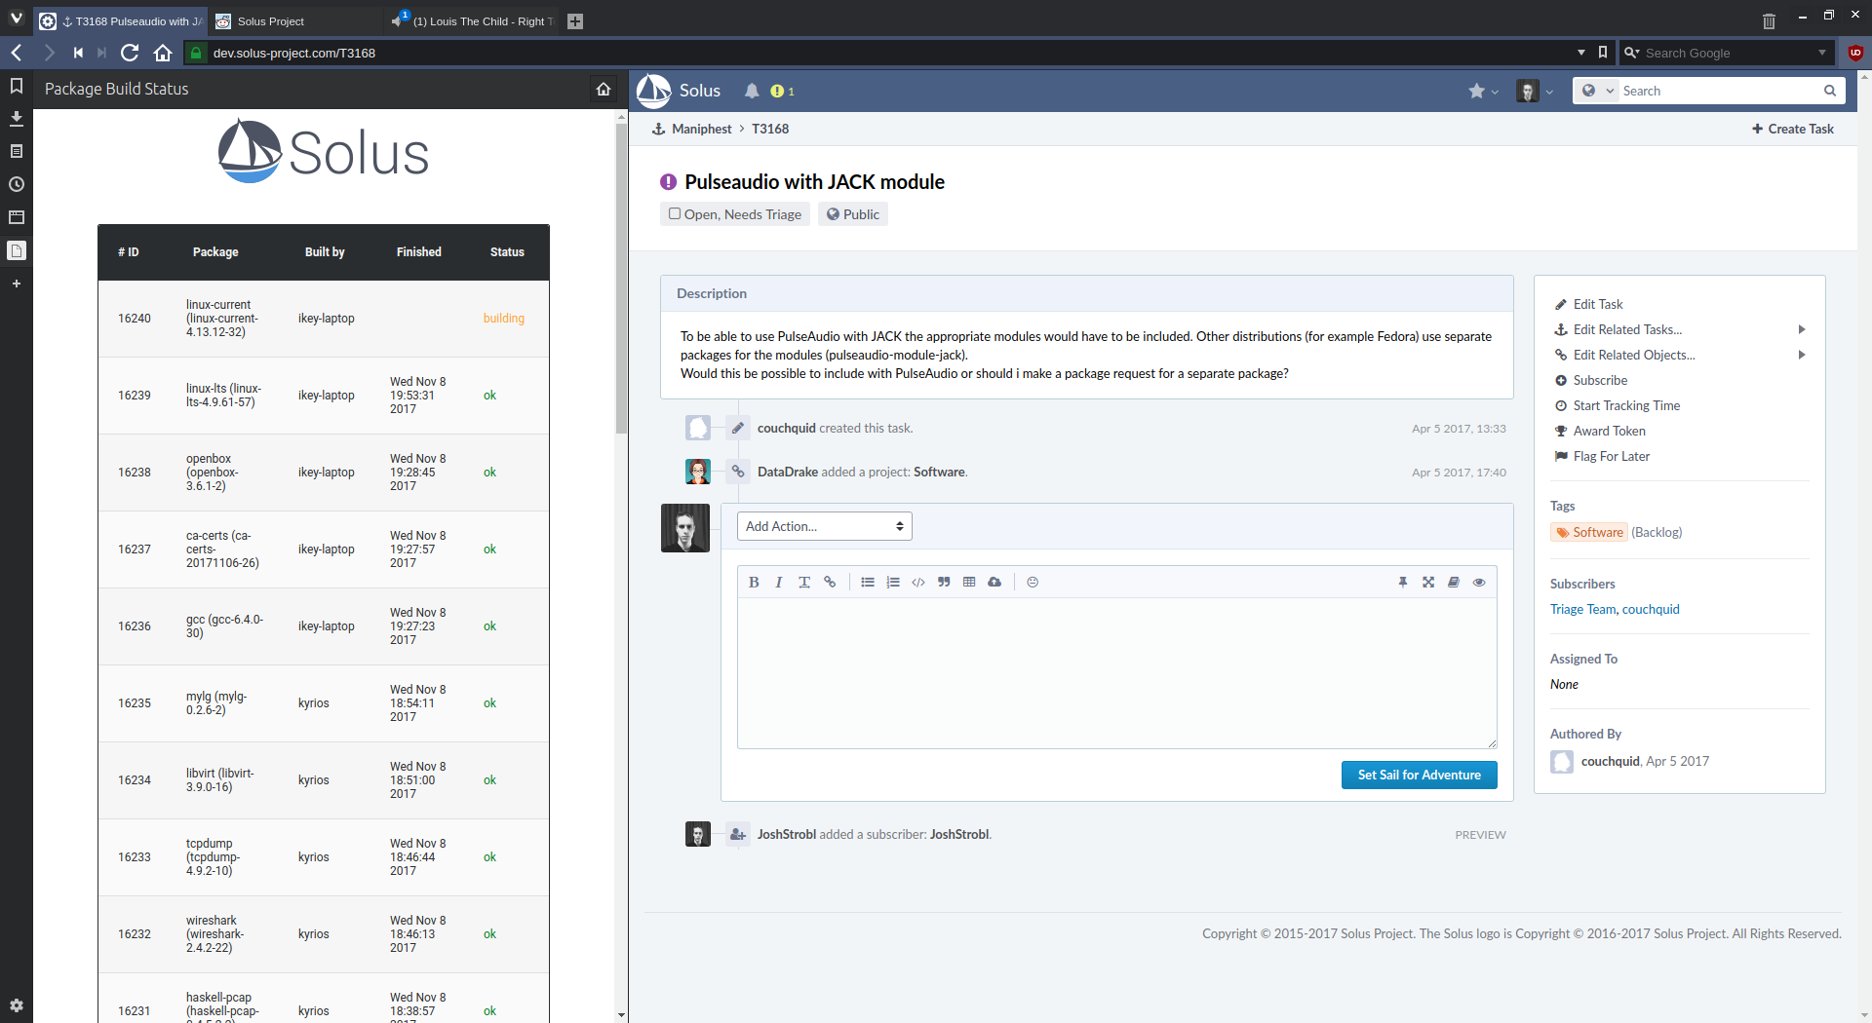Focus the Phabricator Search field
Viewport: 1872px width, 1023px height.
(1721, 91)
